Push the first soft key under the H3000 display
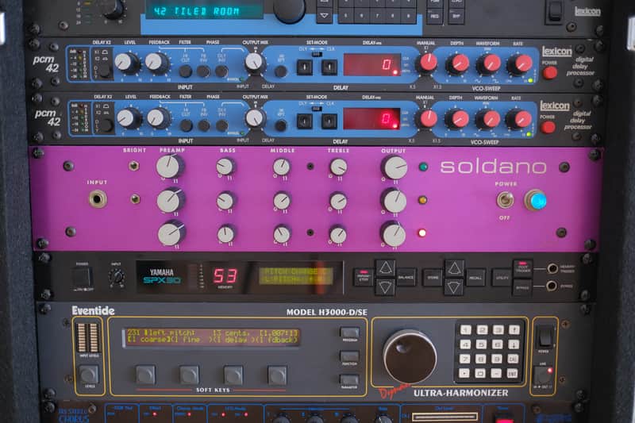635x423 pixels. pos(145,375)
